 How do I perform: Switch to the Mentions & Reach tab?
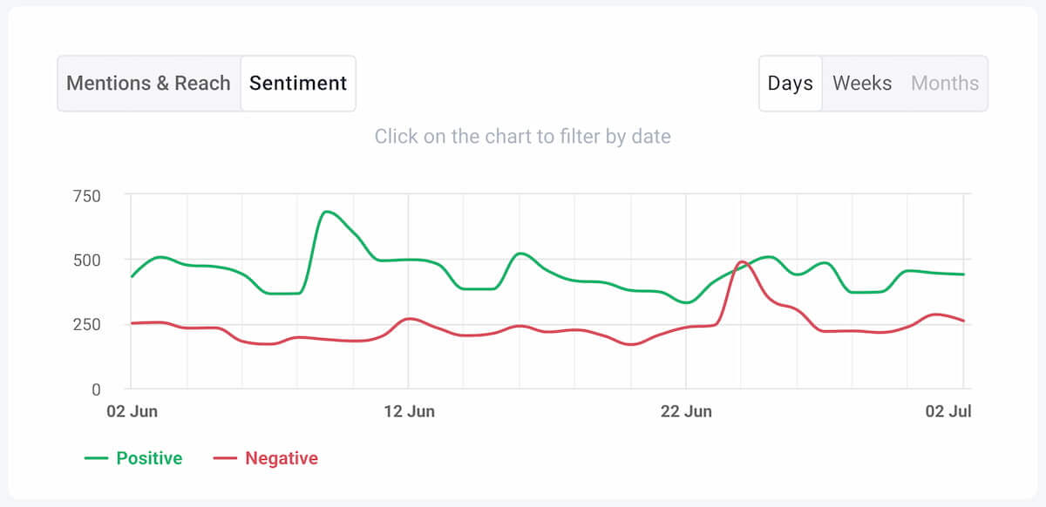click(148, 84)
